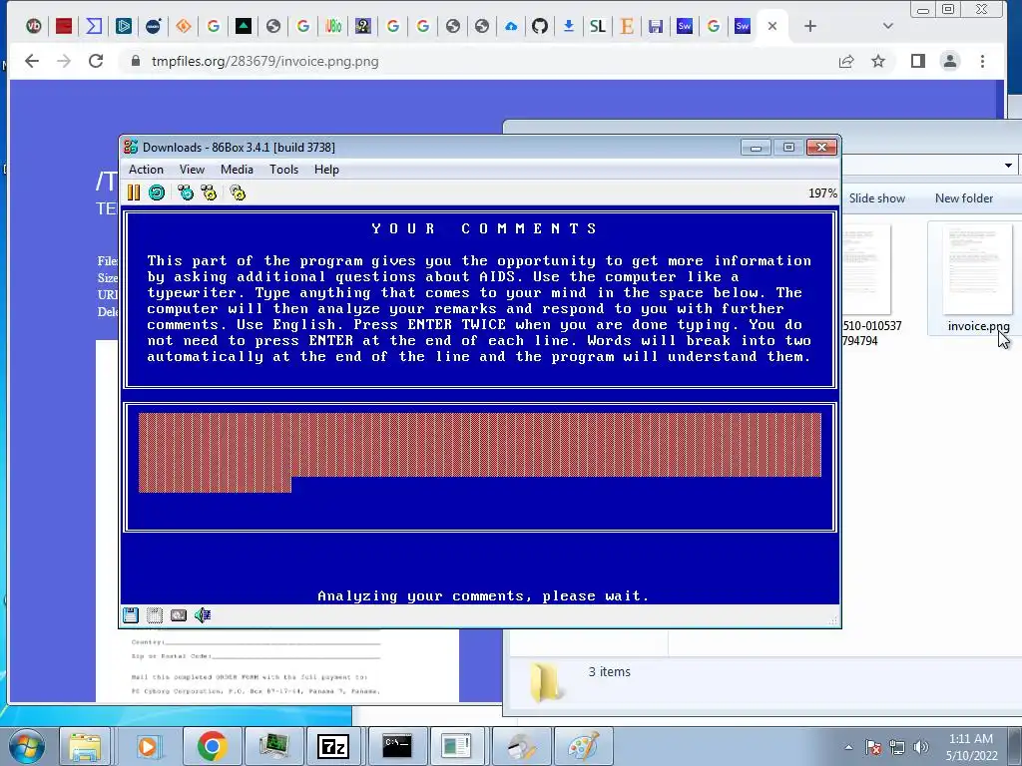Open Chrome side panel icon
This screenshot has height=766, width=1022.
pyautogui.click(x=918, y=61)
